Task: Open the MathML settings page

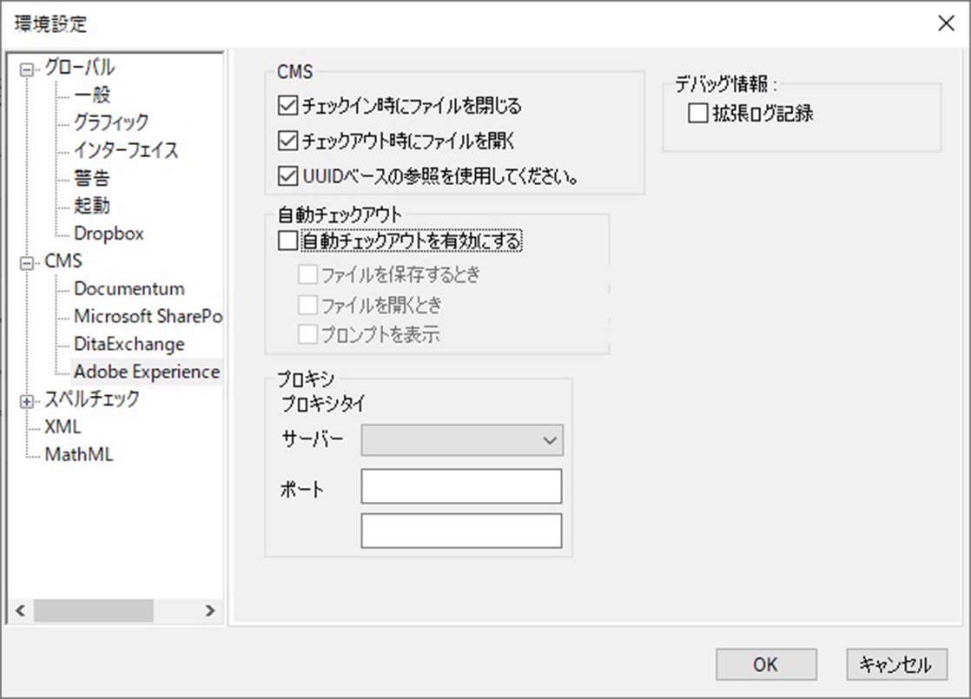Action: pos(78,455)
